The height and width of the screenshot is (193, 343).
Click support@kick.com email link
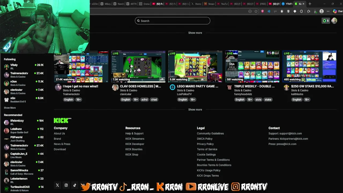tap(290, 133)
